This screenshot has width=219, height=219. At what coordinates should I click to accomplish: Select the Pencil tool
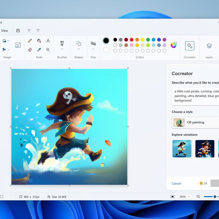pyautogui.click(x=30, y=41)
